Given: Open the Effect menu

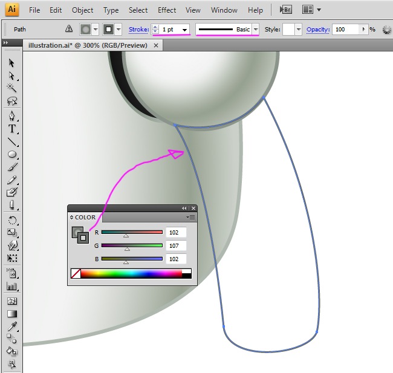Looking at the screenshot, I should [x=167, y=10].
